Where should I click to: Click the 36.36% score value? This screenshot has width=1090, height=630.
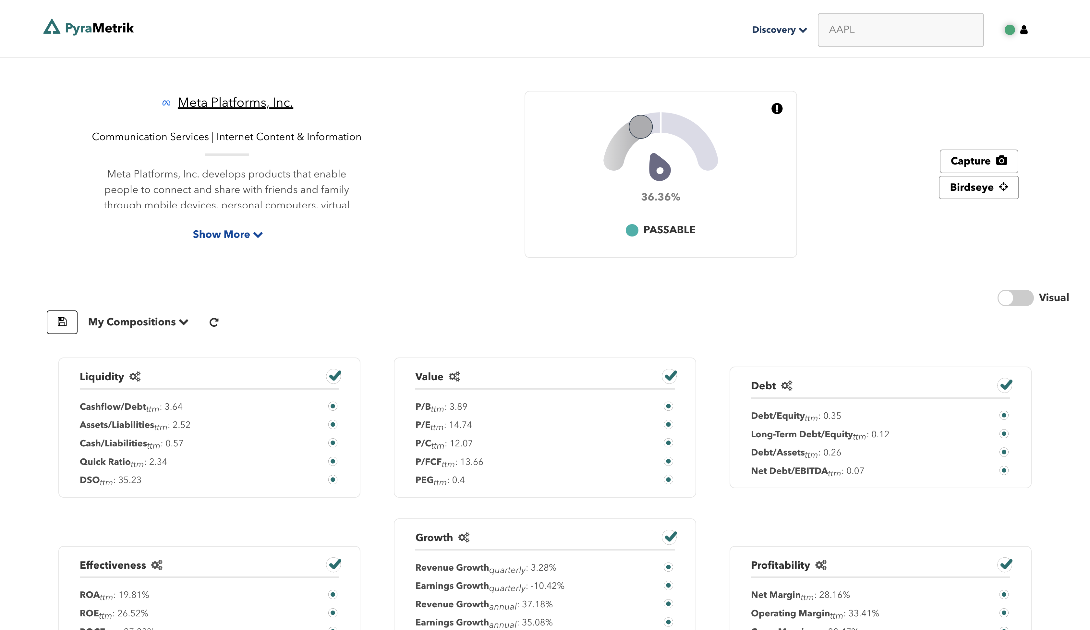(x=660, y=197)
